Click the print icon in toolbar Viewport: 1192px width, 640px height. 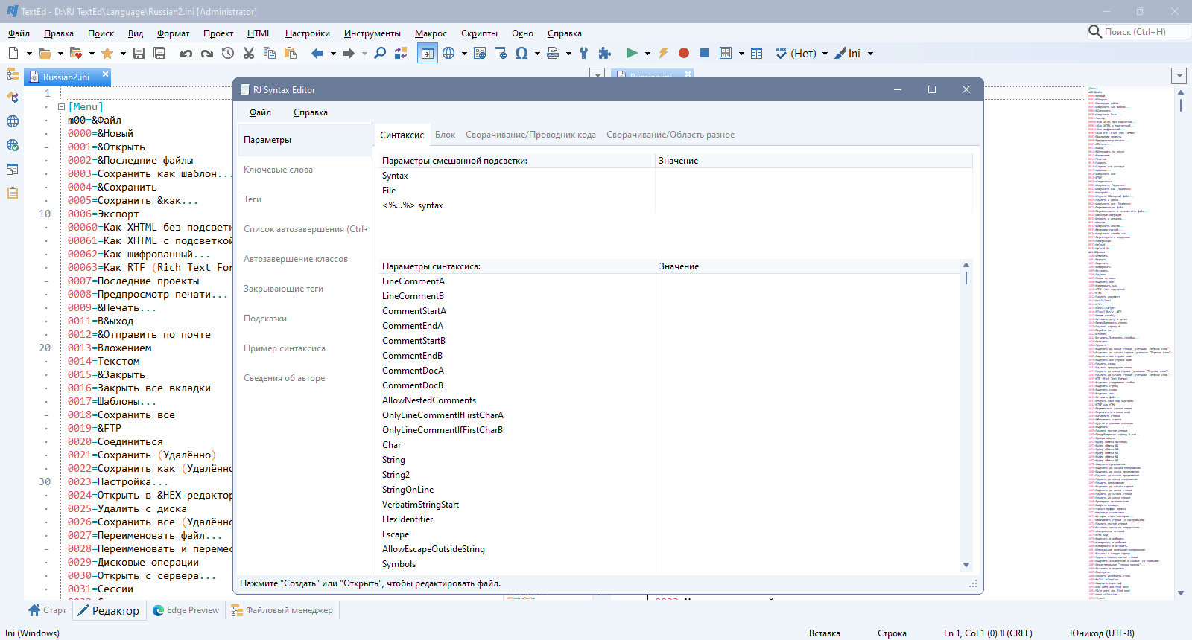[553, 53]
